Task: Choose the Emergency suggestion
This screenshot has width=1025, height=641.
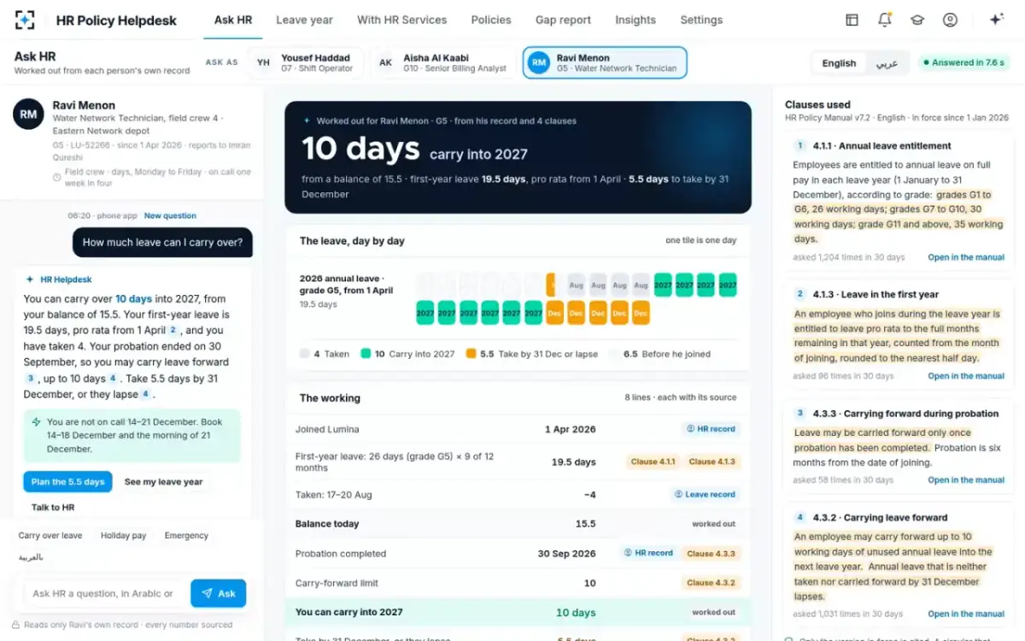Action: pyautogui.click(x=186, y=536)
